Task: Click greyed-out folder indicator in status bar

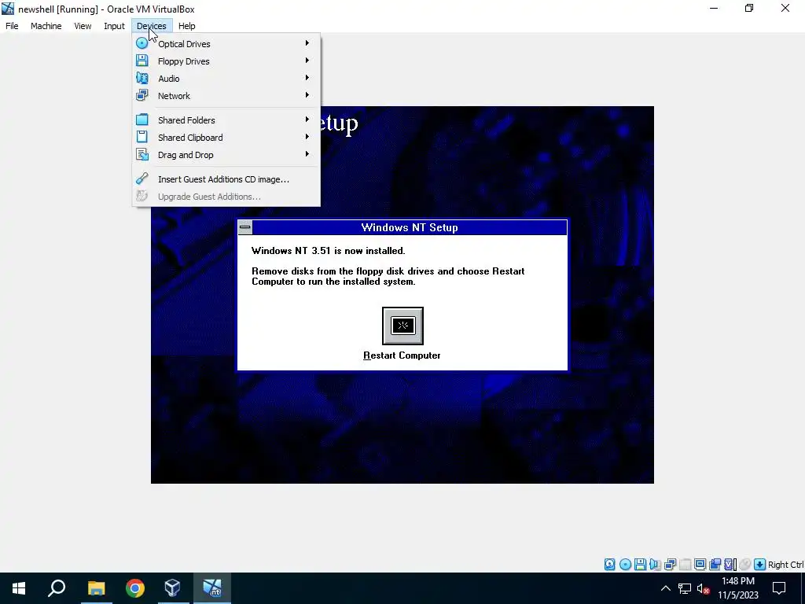Action: (685, 565)
